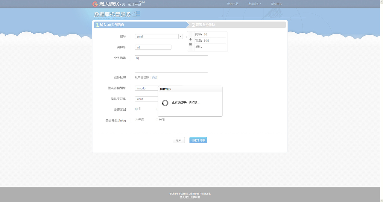
Task: Select 关闭 radio for binlog
Action: click(x=157, y=120)
